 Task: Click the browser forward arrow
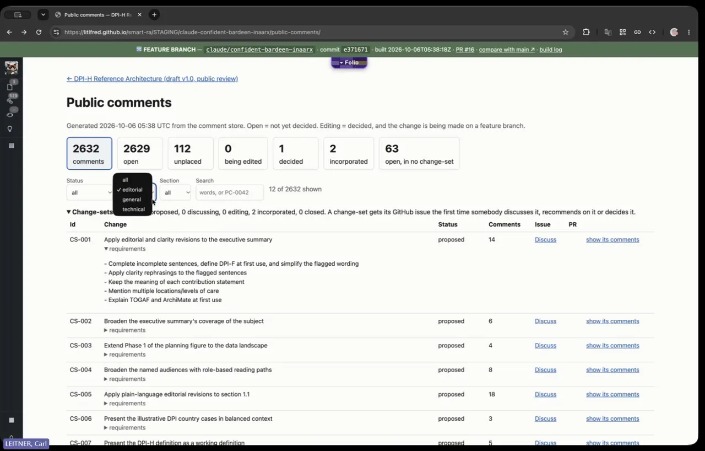(x=24, y=32)
